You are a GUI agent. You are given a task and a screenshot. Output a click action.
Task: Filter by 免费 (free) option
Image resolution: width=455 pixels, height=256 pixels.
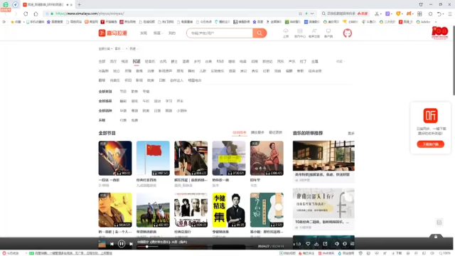pyautogui.click(x=134, y=120)
